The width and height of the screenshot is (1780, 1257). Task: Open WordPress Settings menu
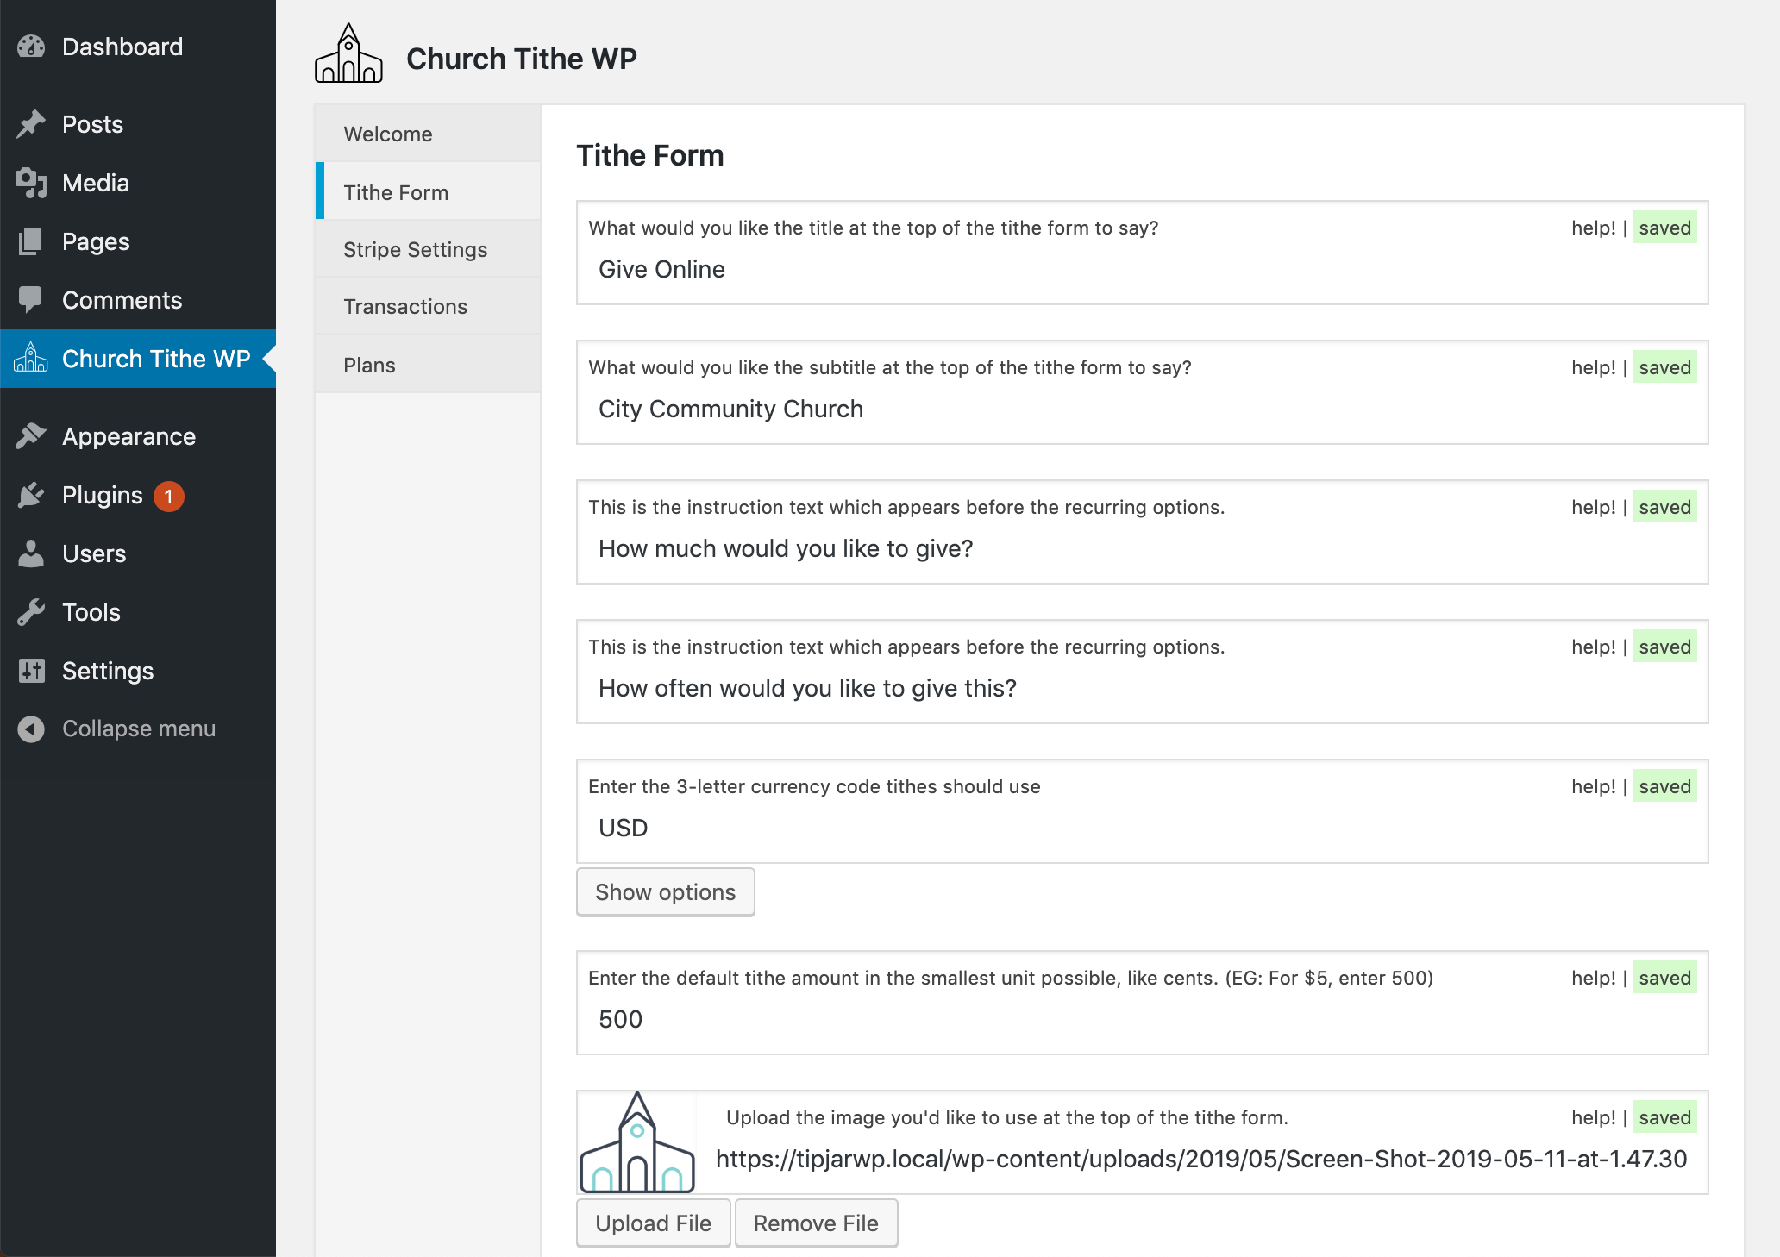point(138,671)
